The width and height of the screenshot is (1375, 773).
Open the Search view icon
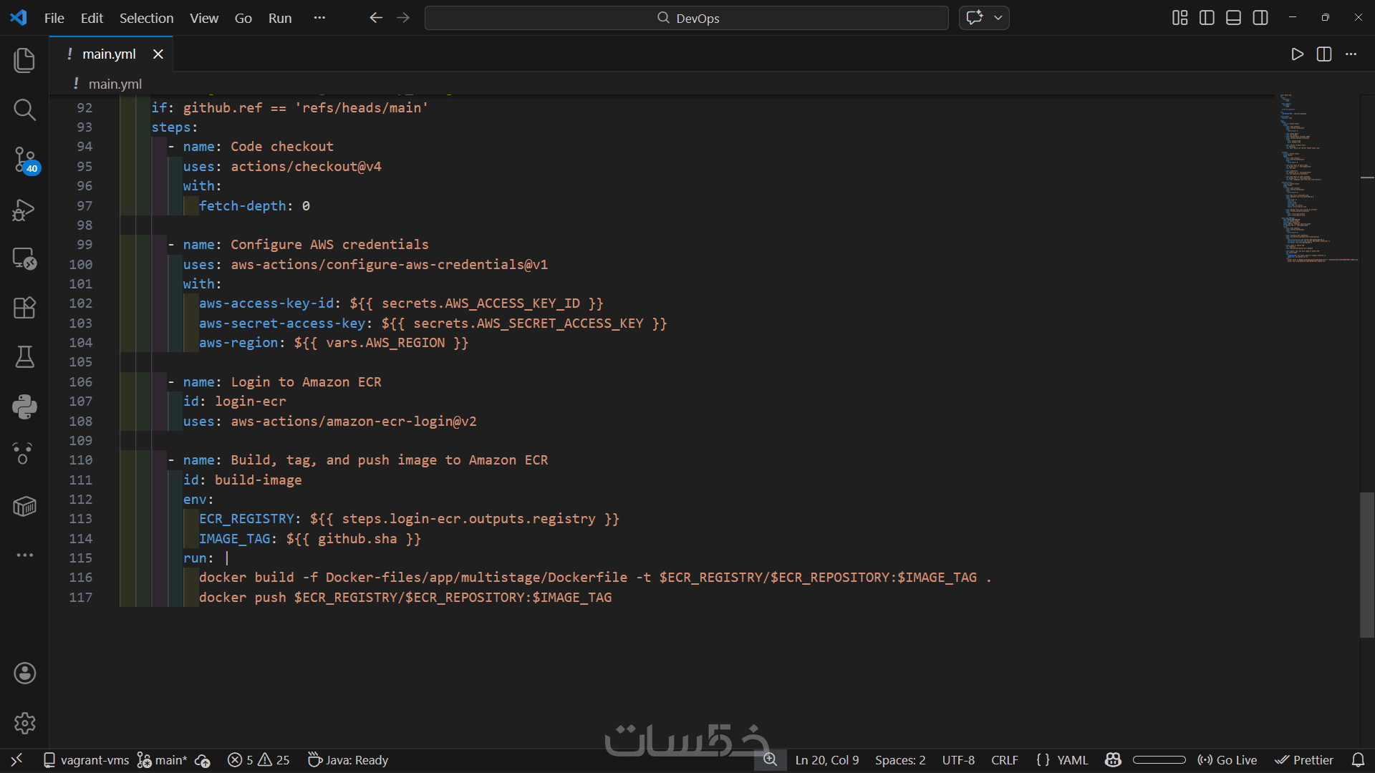coord(24,110)
